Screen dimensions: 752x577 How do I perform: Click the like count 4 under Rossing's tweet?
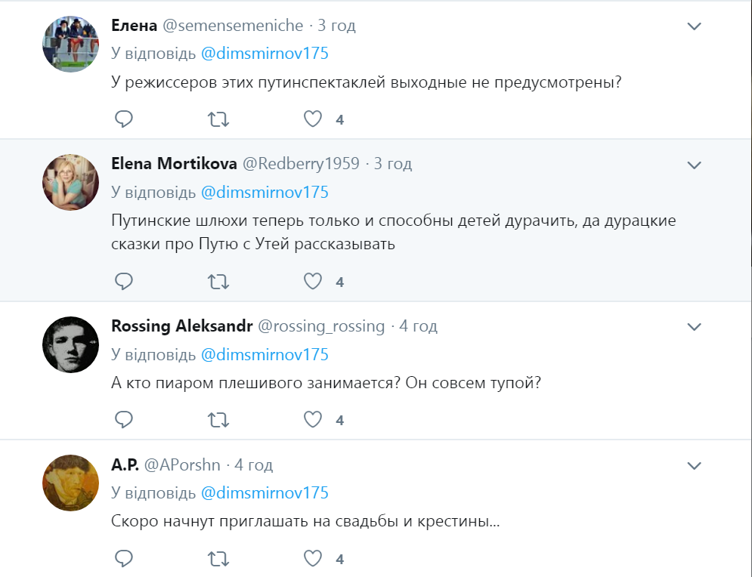pos(340,420)
